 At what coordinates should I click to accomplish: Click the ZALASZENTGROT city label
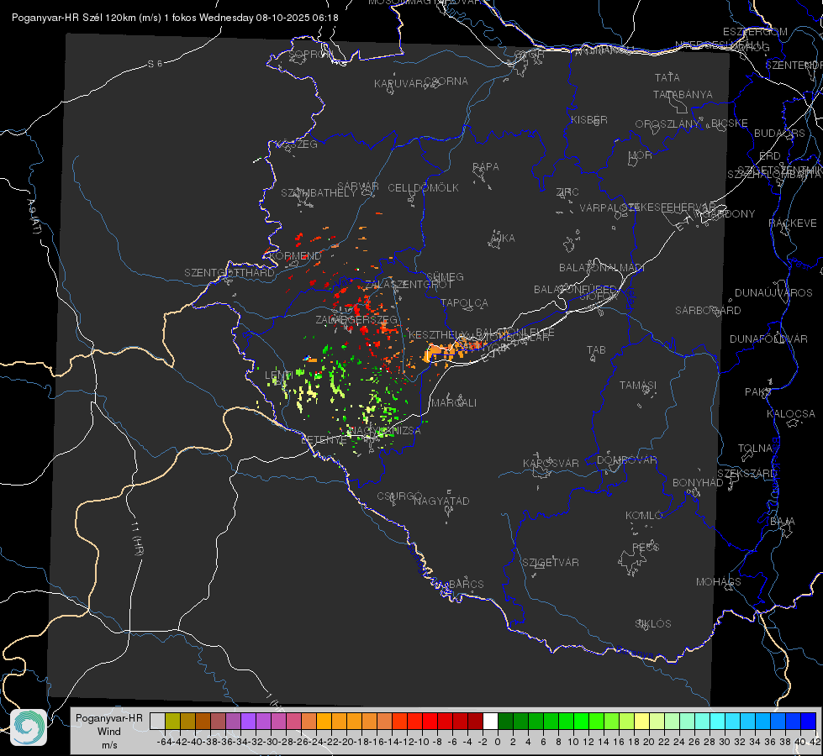(x=409, y=285)
